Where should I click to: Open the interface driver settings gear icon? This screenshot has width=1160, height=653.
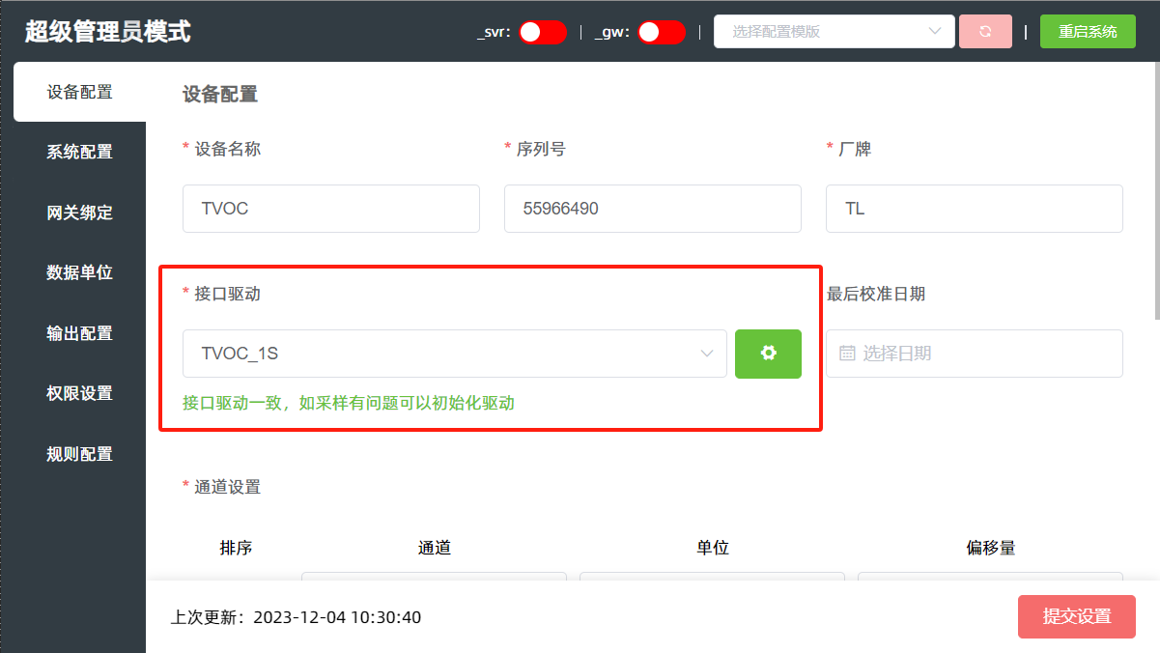[768, 354]
